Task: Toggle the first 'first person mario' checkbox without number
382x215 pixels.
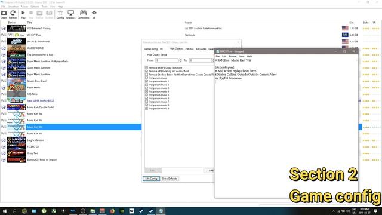Action: pos(146,78)
